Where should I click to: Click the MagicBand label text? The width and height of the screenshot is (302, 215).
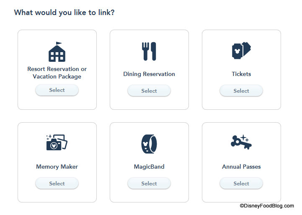pyautogui.click(x=149, y=167)
